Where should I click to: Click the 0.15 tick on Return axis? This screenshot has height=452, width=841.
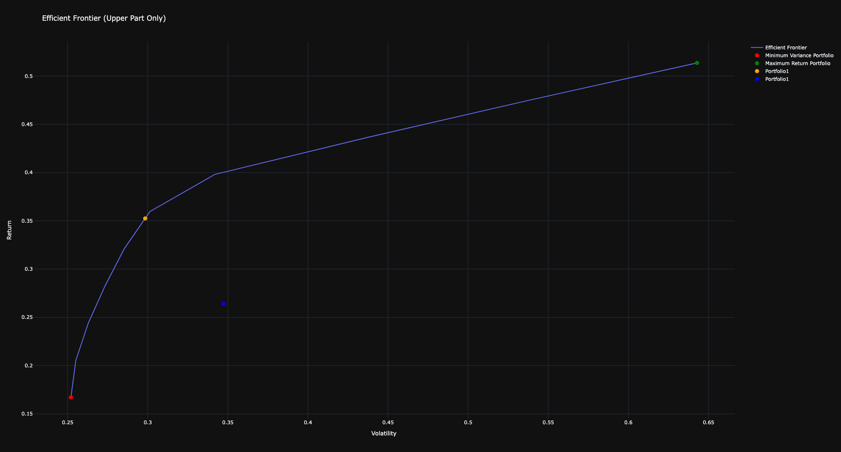tap(27, 414)
